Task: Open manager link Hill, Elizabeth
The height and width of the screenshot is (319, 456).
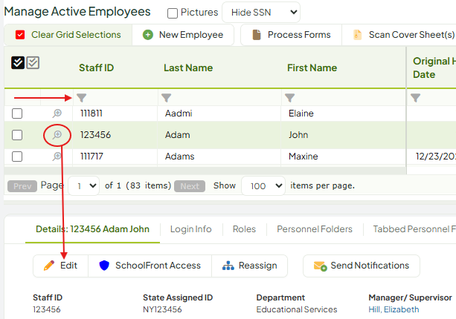Action: (394, 309)
